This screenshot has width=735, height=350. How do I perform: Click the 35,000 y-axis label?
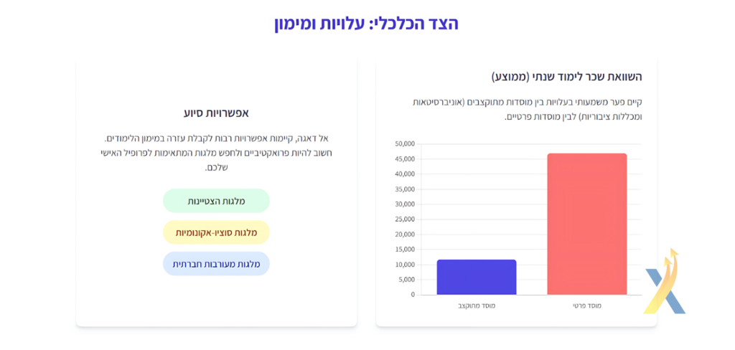pyautogui.click(x=406, y=189)
